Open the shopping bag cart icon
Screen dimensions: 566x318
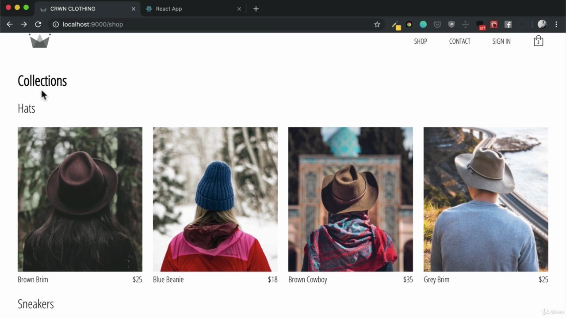click(538, 41)
